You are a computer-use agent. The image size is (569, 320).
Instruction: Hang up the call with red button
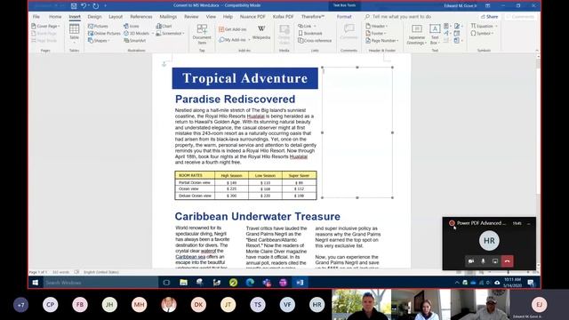pyautogui.click(x=508, y=261)
